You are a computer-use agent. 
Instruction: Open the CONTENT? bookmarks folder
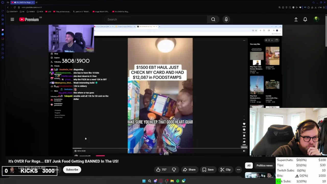click(x=12, y=11)
